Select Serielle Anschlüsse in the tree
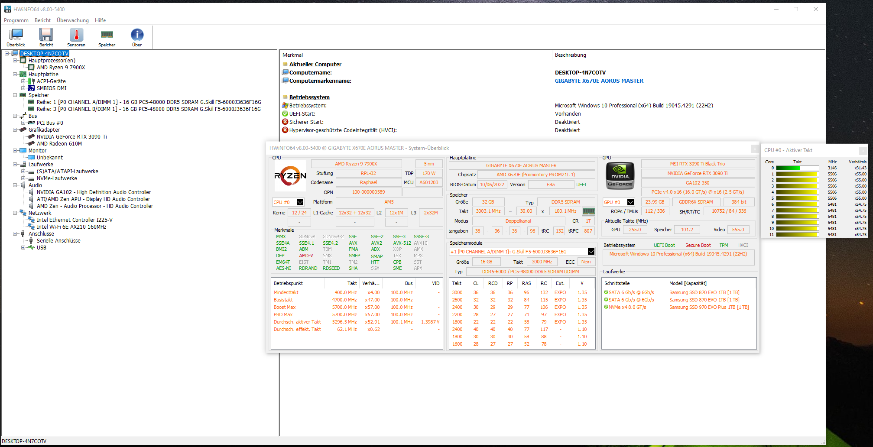The image size is (873, 447). pyautogui.click(x=58, y=241)
